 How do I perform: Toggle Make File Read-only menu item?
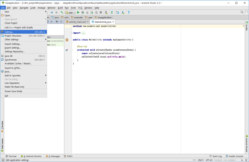pyautogui.click(x=23, y=87)
